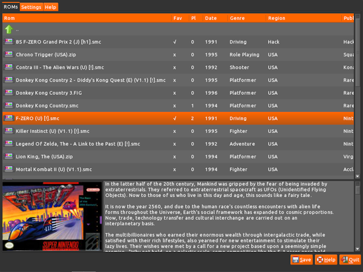Click the ROM list scroll-down arrow
The height and width of the screenshot is (272, 363).
(x=358, y=176)
